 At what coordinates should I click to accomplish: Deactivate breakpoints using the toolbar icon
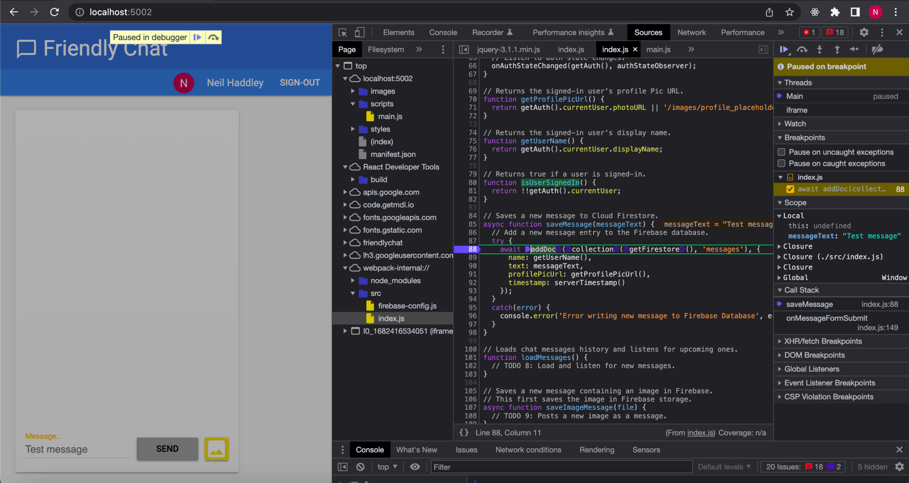tap(877, 49)
